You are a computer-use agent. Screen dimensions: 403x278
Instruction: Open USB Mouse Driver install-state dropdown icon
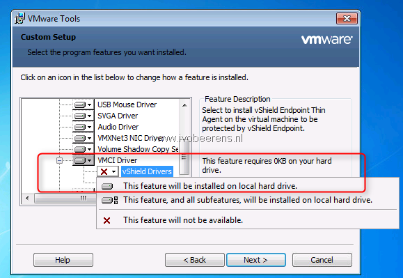coord(83,105)
